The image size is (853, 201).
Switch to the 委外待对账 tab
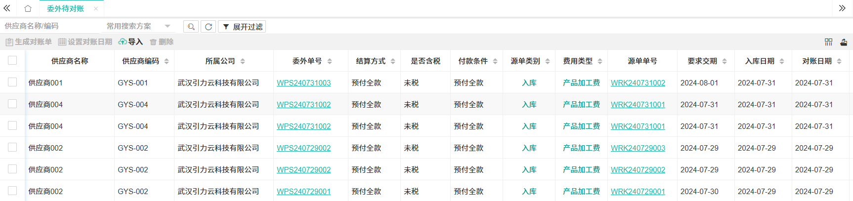coord(65,8)
